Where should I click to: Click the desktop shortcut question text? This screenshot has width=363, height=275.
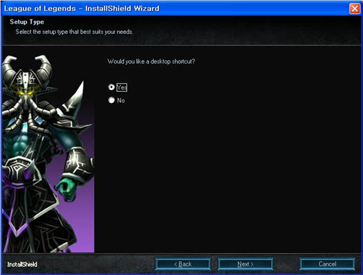[x=151, y=62]
